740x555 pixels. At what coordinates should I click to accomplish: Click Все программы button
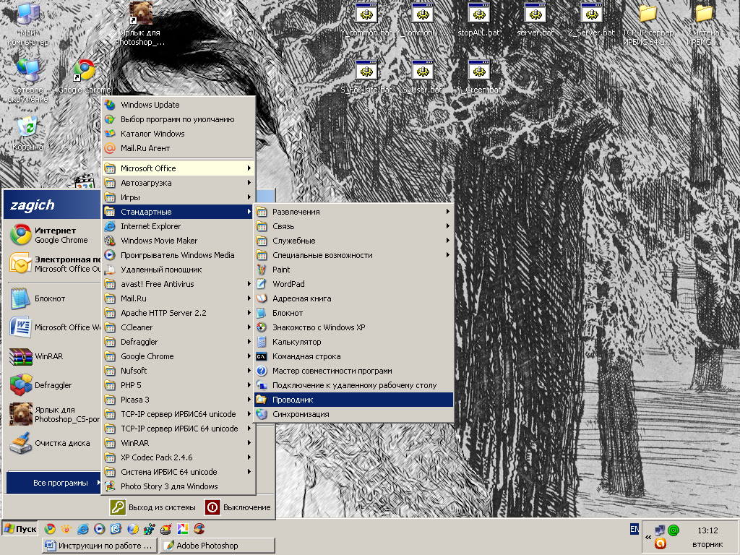coord(53,483)
